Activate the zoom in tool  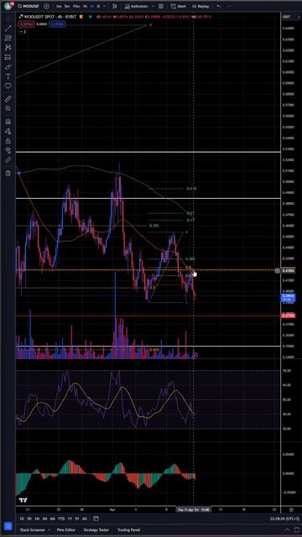pos(8,108)
